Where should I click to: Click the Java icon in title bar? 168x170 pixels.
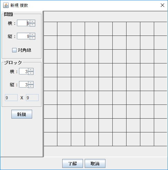pyautogui.click(x=6, y=5)
